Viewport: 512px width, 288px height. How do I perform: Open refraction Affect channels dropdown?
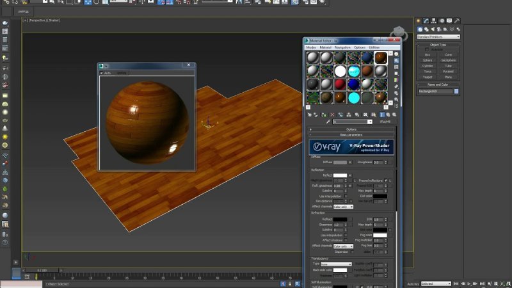click(343, 246)
